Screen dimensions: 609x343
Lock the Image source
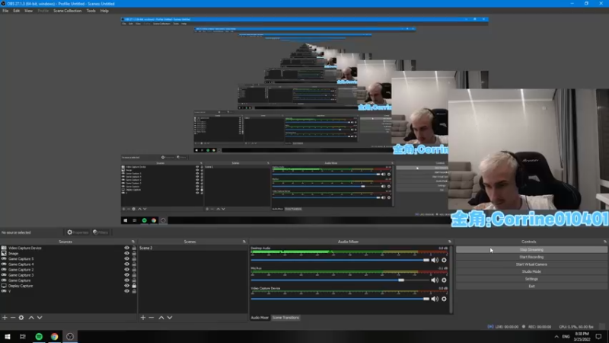pyautogui.click(x=134, y=253)
